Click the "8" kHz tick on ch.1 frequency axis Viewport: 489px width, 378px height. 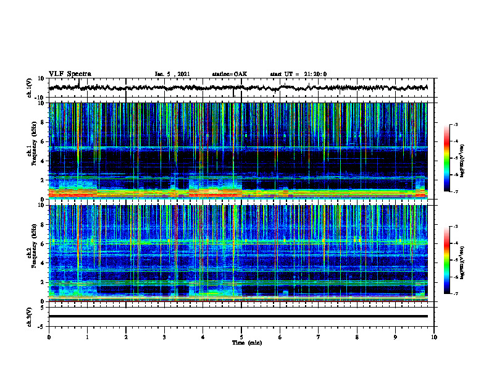pyautogui.click(x=43, y=122)
